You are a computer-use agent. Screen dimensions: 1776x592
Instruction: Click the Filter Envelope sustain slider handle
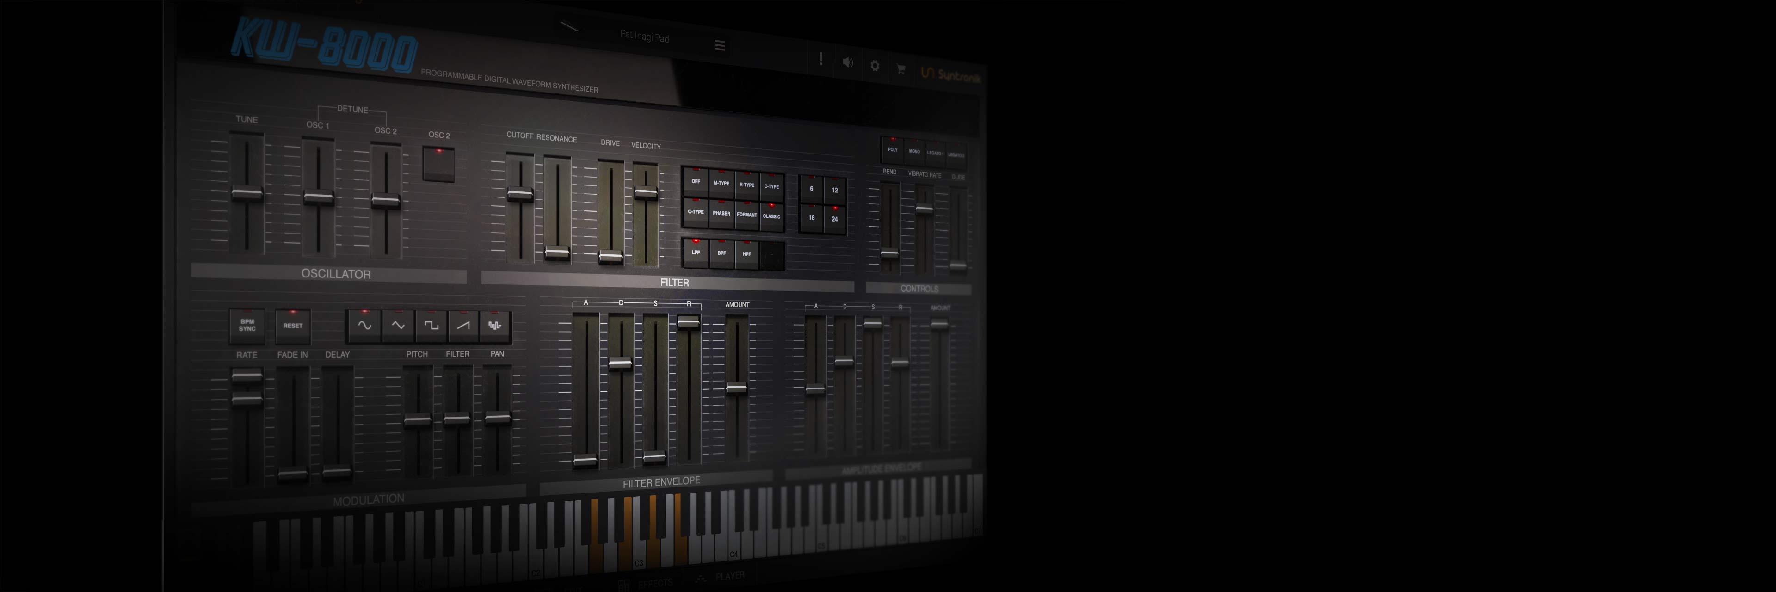point(654,457)
